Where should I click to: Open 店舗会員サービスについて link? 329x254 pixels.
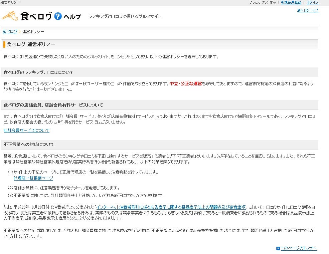coord(26,131)
